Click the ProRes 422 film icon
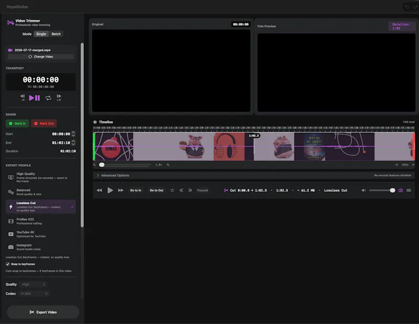Viewport: 419px width, 324px height. pos(10,221)
